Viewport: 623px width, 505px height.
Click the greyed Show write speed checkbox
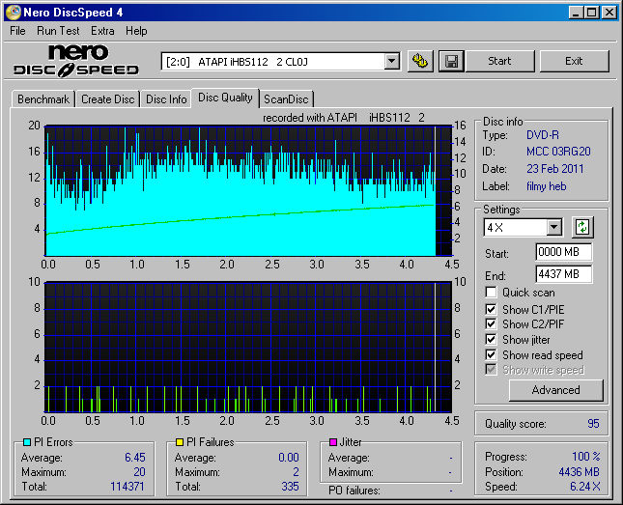[x=491, y=370]
